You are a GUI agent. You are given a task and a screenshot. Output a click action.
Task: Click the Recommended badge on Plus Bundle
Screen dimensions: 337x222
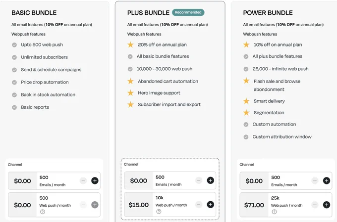(188, 12)
